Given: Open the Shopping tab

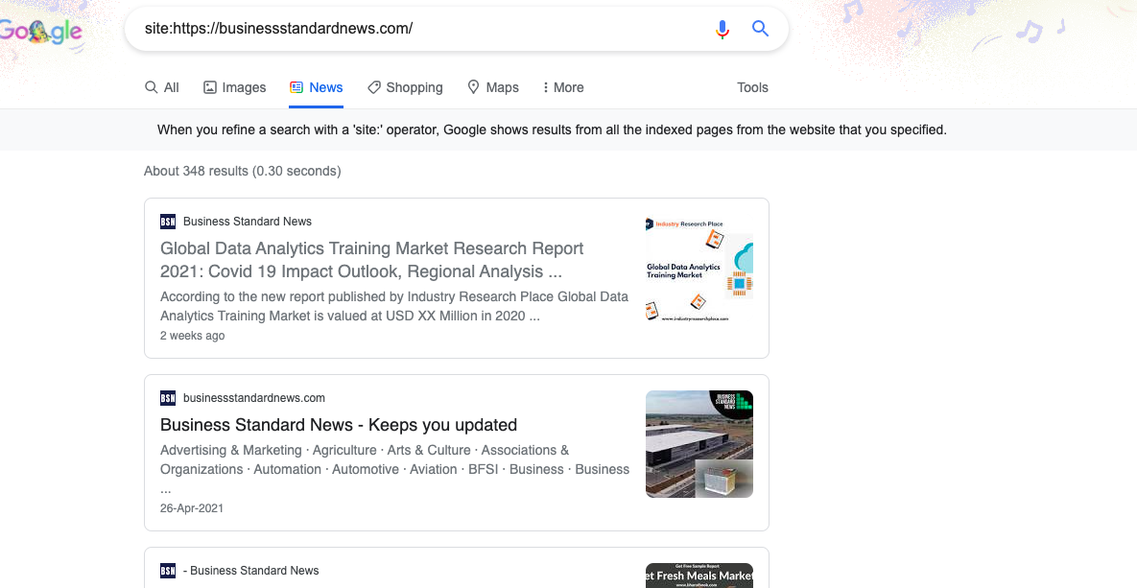Looking at the screenshot, I should pos(405,87).
